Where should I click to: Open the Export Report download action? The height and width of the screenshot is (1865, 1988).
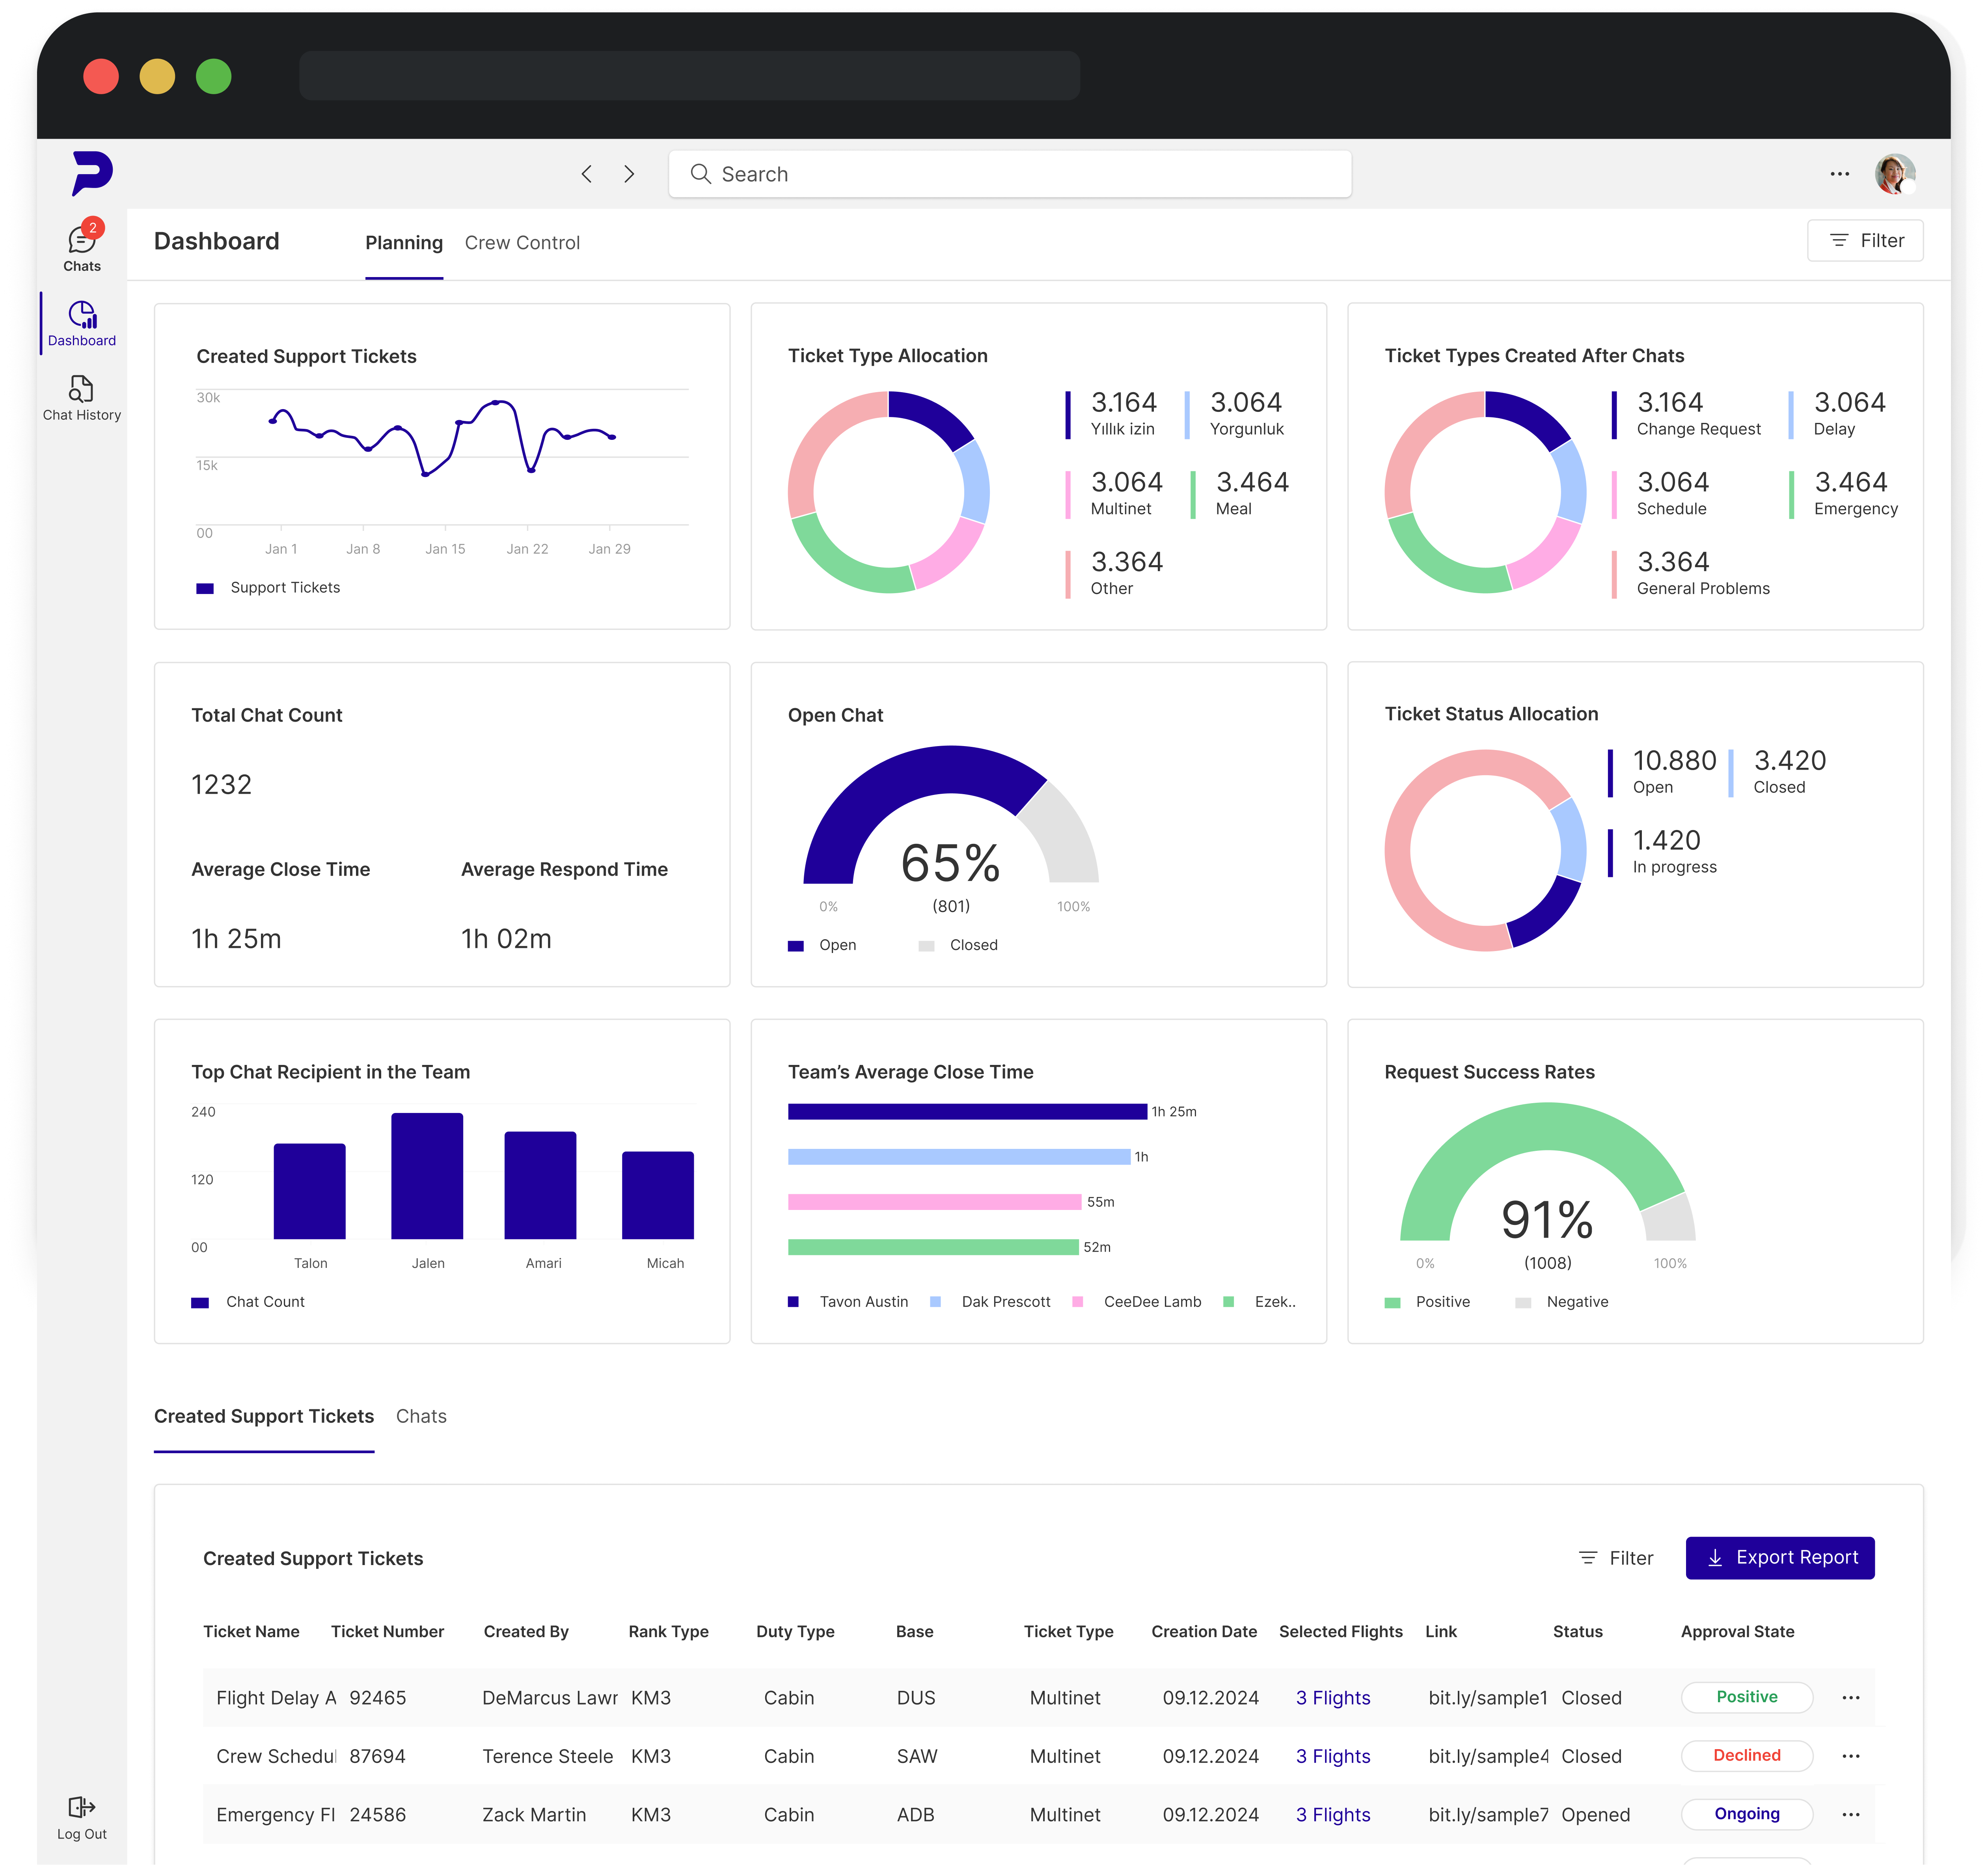pyautogui.click(x=1780, y=1557)
